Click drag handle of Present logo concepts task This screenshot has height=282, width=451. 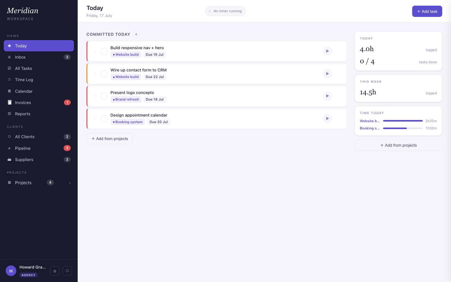[x=95, y=96]
